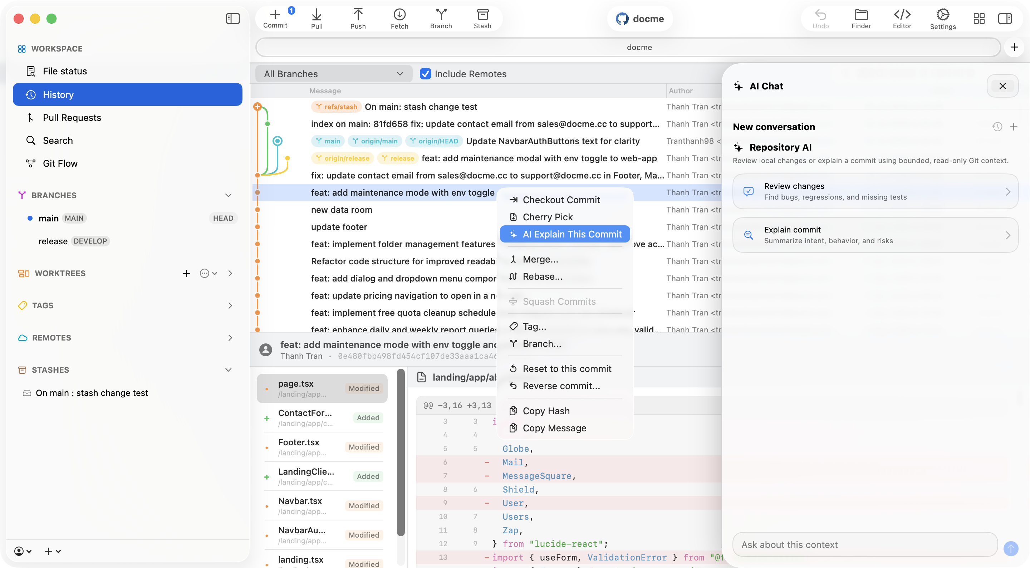1030x568 pixels.
Task: Focus the 'Ask about this context' field
Action: (x=865, y=544)
